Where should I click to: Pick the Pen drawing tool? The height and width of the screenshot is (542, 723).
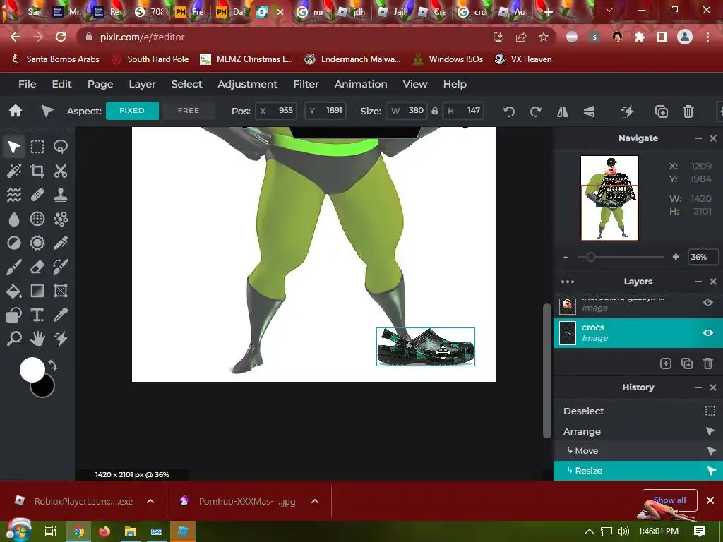click(61, 243)
